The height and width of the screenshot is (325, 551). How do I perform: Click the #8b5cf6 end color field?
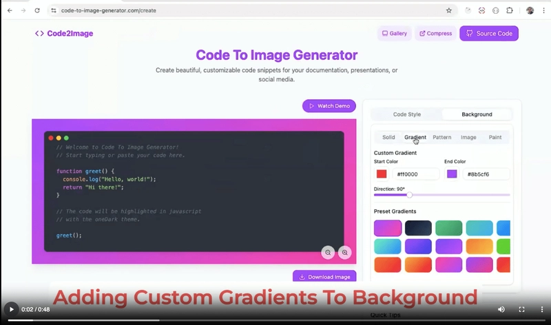point(486,174)
